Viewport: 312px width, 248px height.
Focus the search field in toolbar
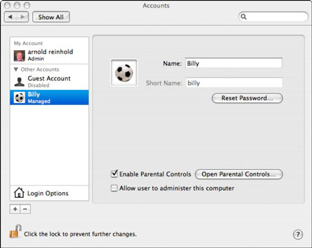(x=274, y=17)
